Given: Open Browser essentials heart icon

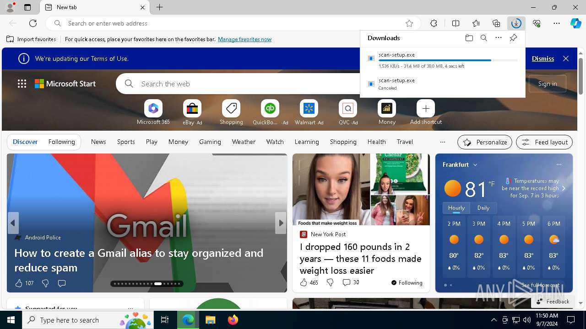Looking at the screenshot, I should point(537,23).
